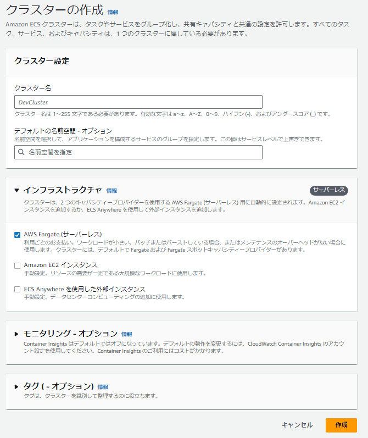Image resolution: width=368 pixels, height=438 pixels.
Task: Click the インフラストラクチャ collapse triangle icon
Action: [17, 190]
